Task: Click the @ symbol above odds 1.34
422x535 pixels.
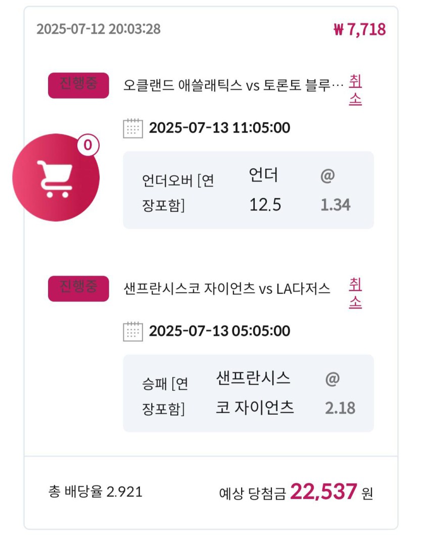Action: click(327, 175)
